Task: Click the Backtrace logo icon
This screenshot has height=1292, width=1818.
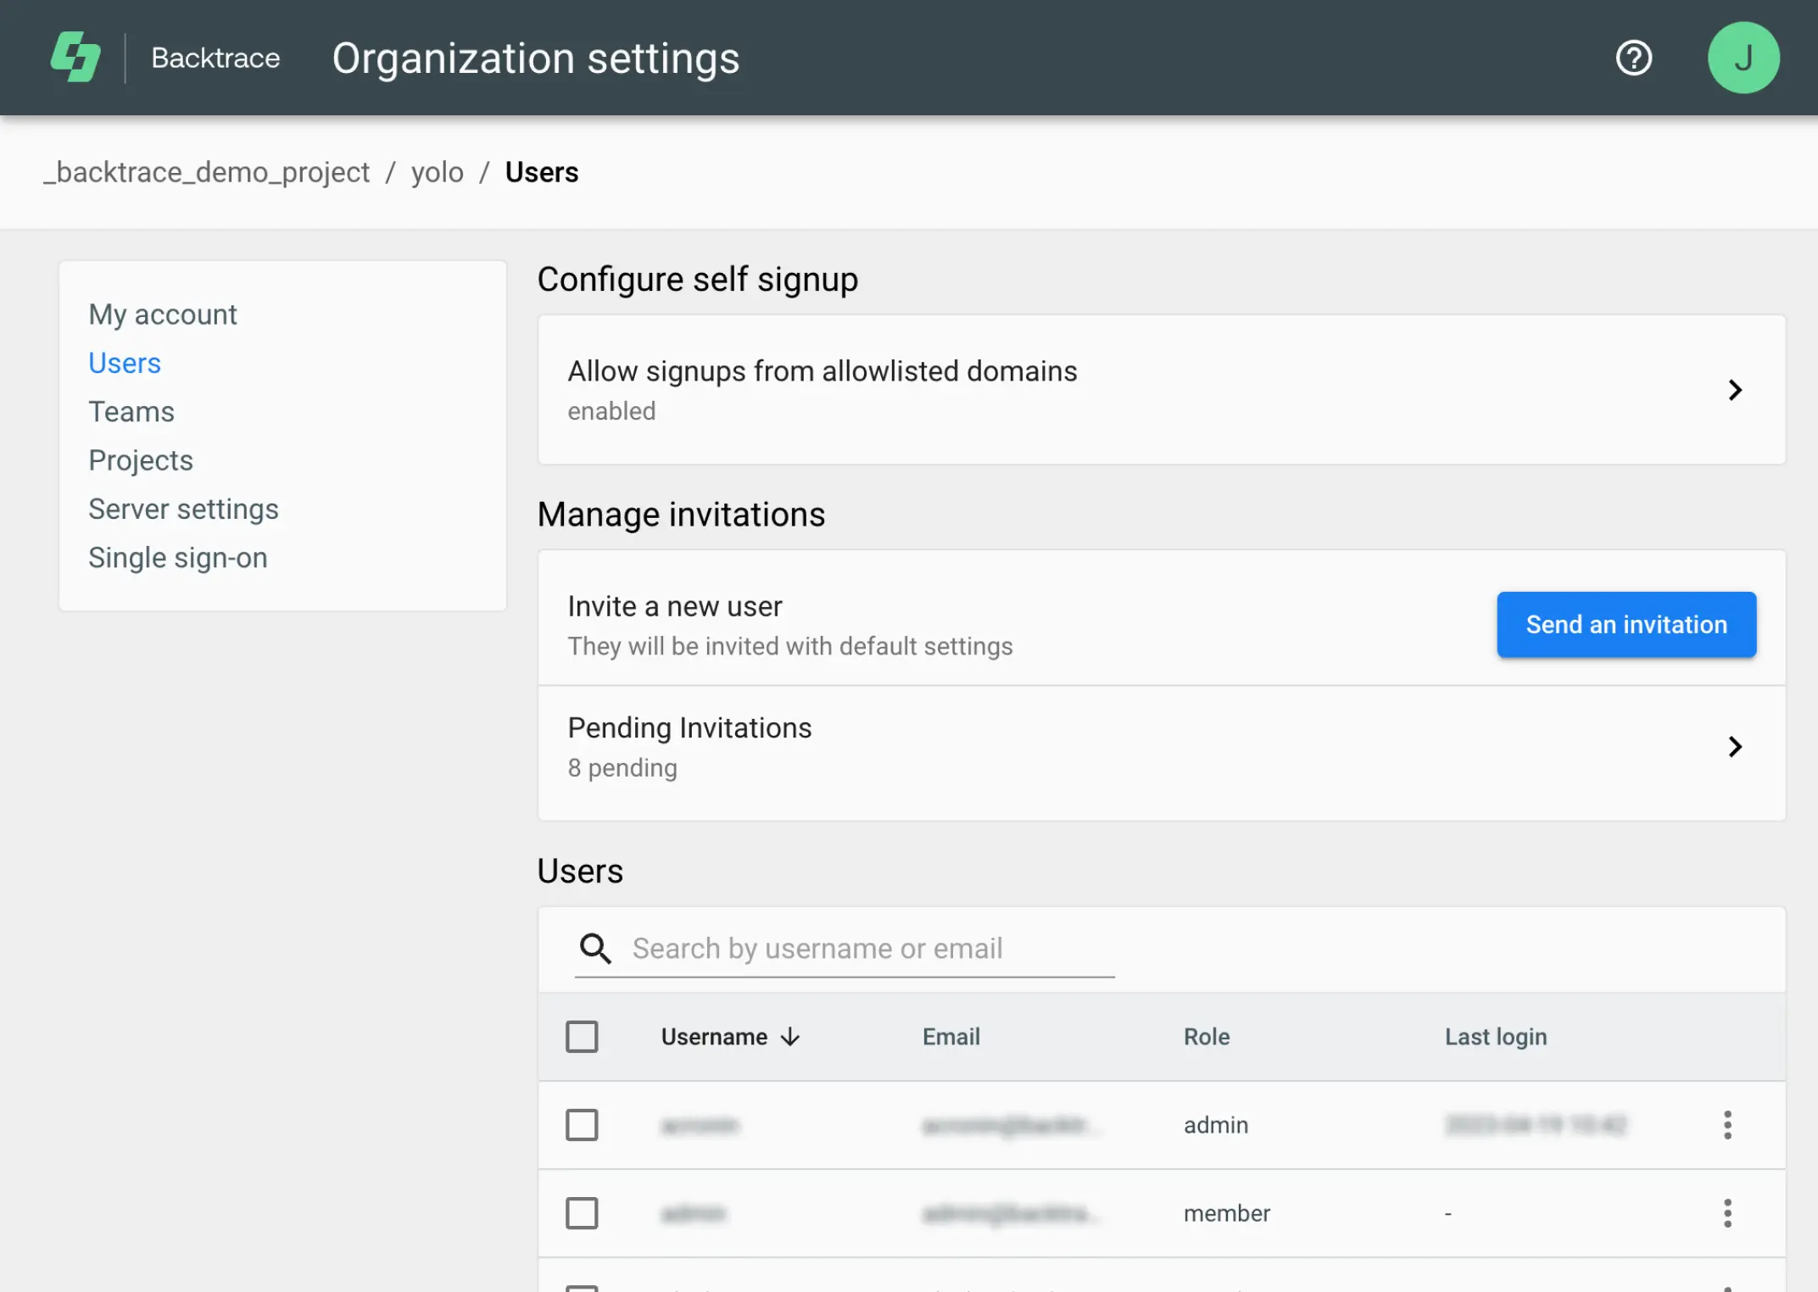Action: 76,57
